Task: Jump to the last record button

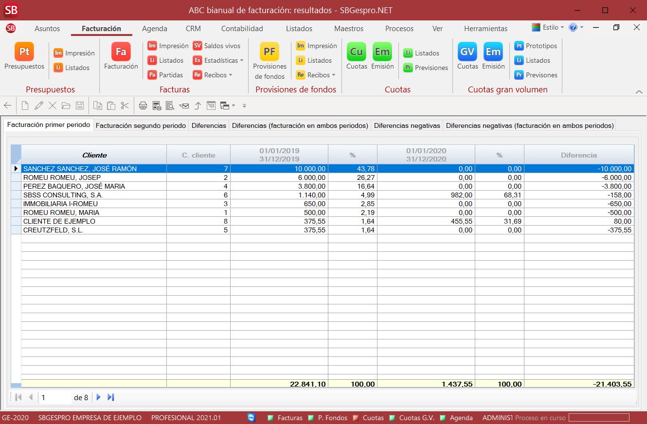Action: point(111,397)
